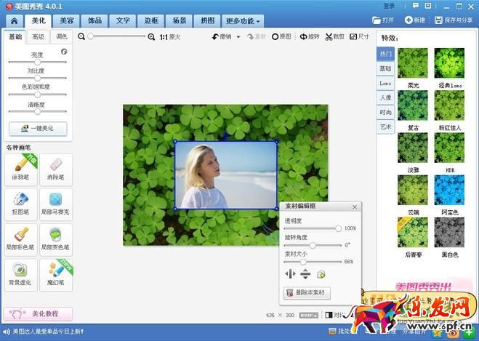Open the 高级 adjustment tab
479x341 pixels.
coord(38,36)
